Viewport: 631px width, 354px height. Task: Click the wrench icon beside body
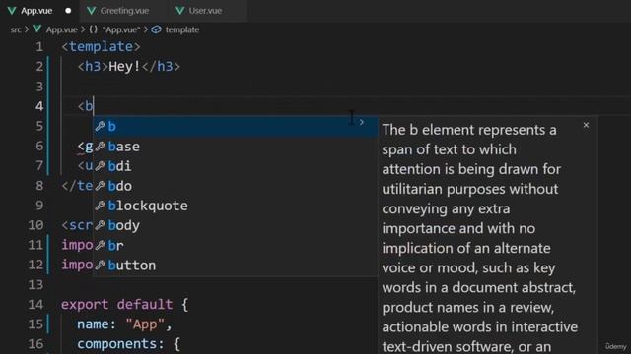[101, 225]
